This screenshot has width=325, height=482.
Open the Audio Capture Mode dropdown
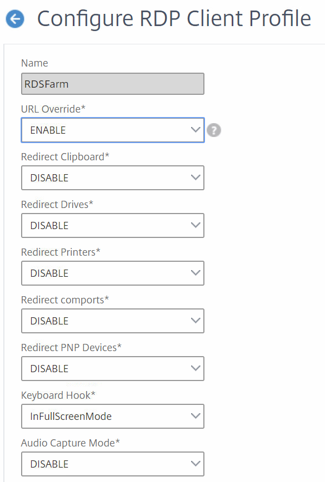(113, 464)
